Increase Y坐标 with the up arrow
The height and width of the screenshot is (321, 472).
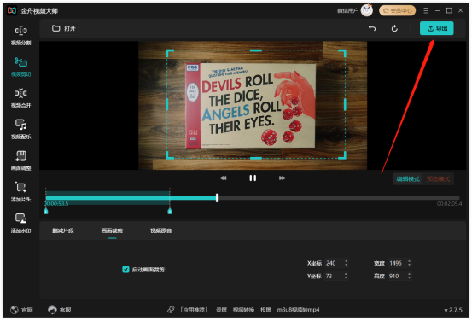pyautogui.click(x=346, y=274)
